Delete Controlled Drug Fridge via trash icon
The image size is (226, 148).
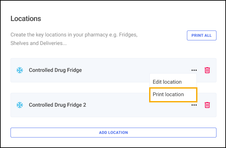[x=207, y=70]
